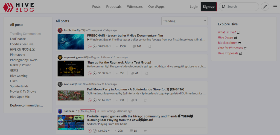This screenshot has width=280, height=135.
Task: Show the 558 votes list
Action: pyautogui.click(x=120, y=73)
